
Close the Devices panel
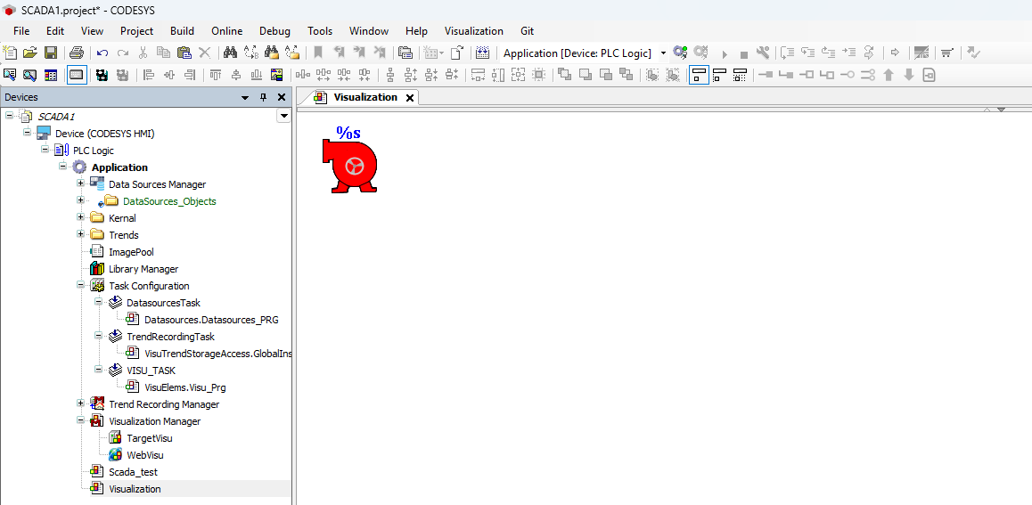(x=282, y=97)
